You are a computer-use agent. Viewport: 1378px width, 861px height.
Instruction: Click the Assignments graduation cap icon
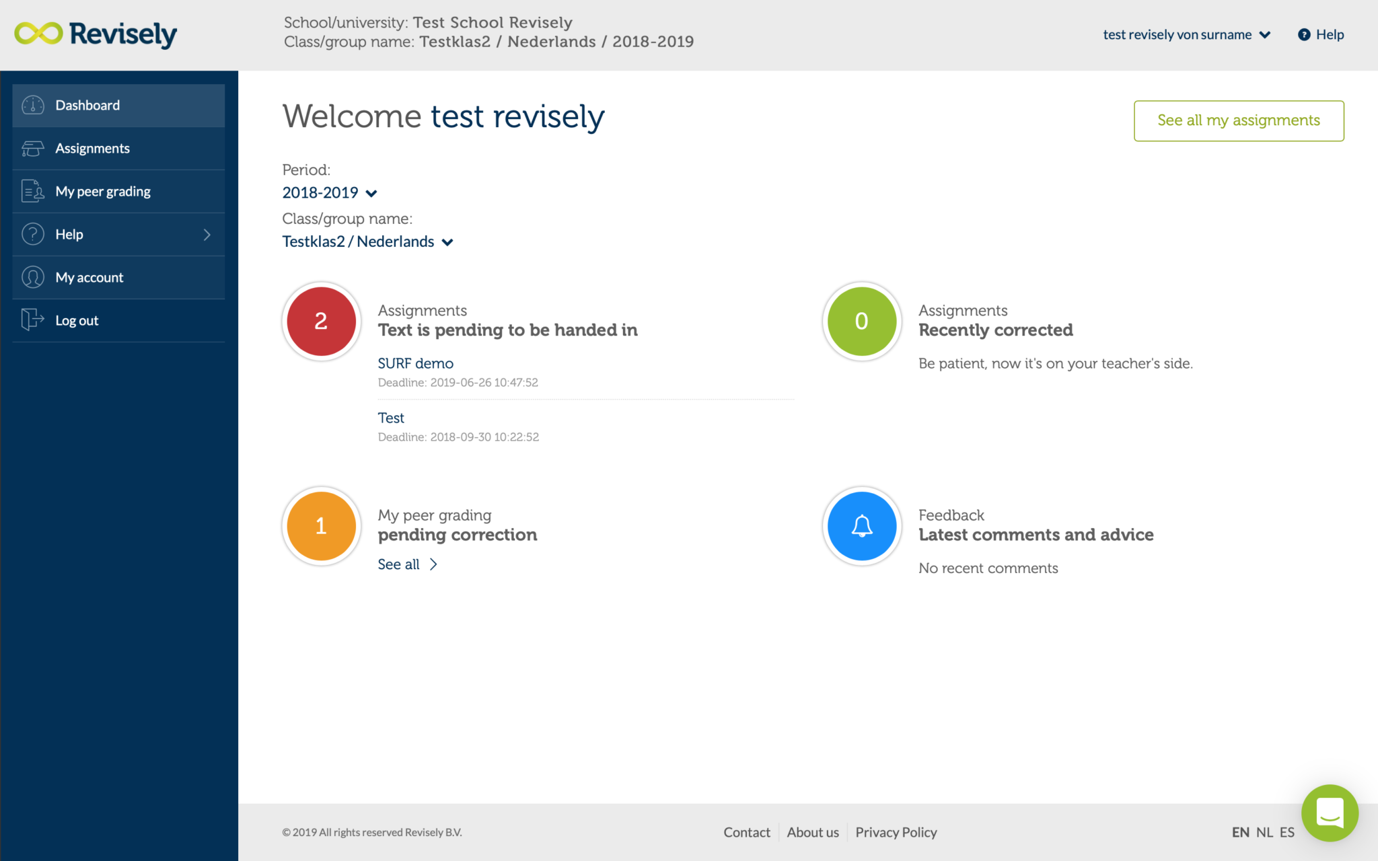coord(32,148)
